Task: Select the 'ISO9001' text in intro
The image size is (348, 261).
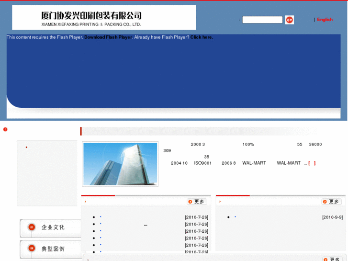Action: pyautogui.click(x=202, y=163)
